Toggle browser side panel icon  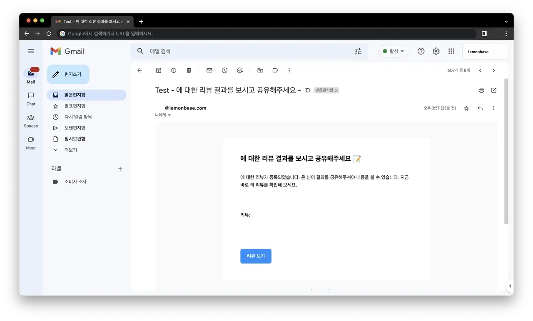point(484,34)
